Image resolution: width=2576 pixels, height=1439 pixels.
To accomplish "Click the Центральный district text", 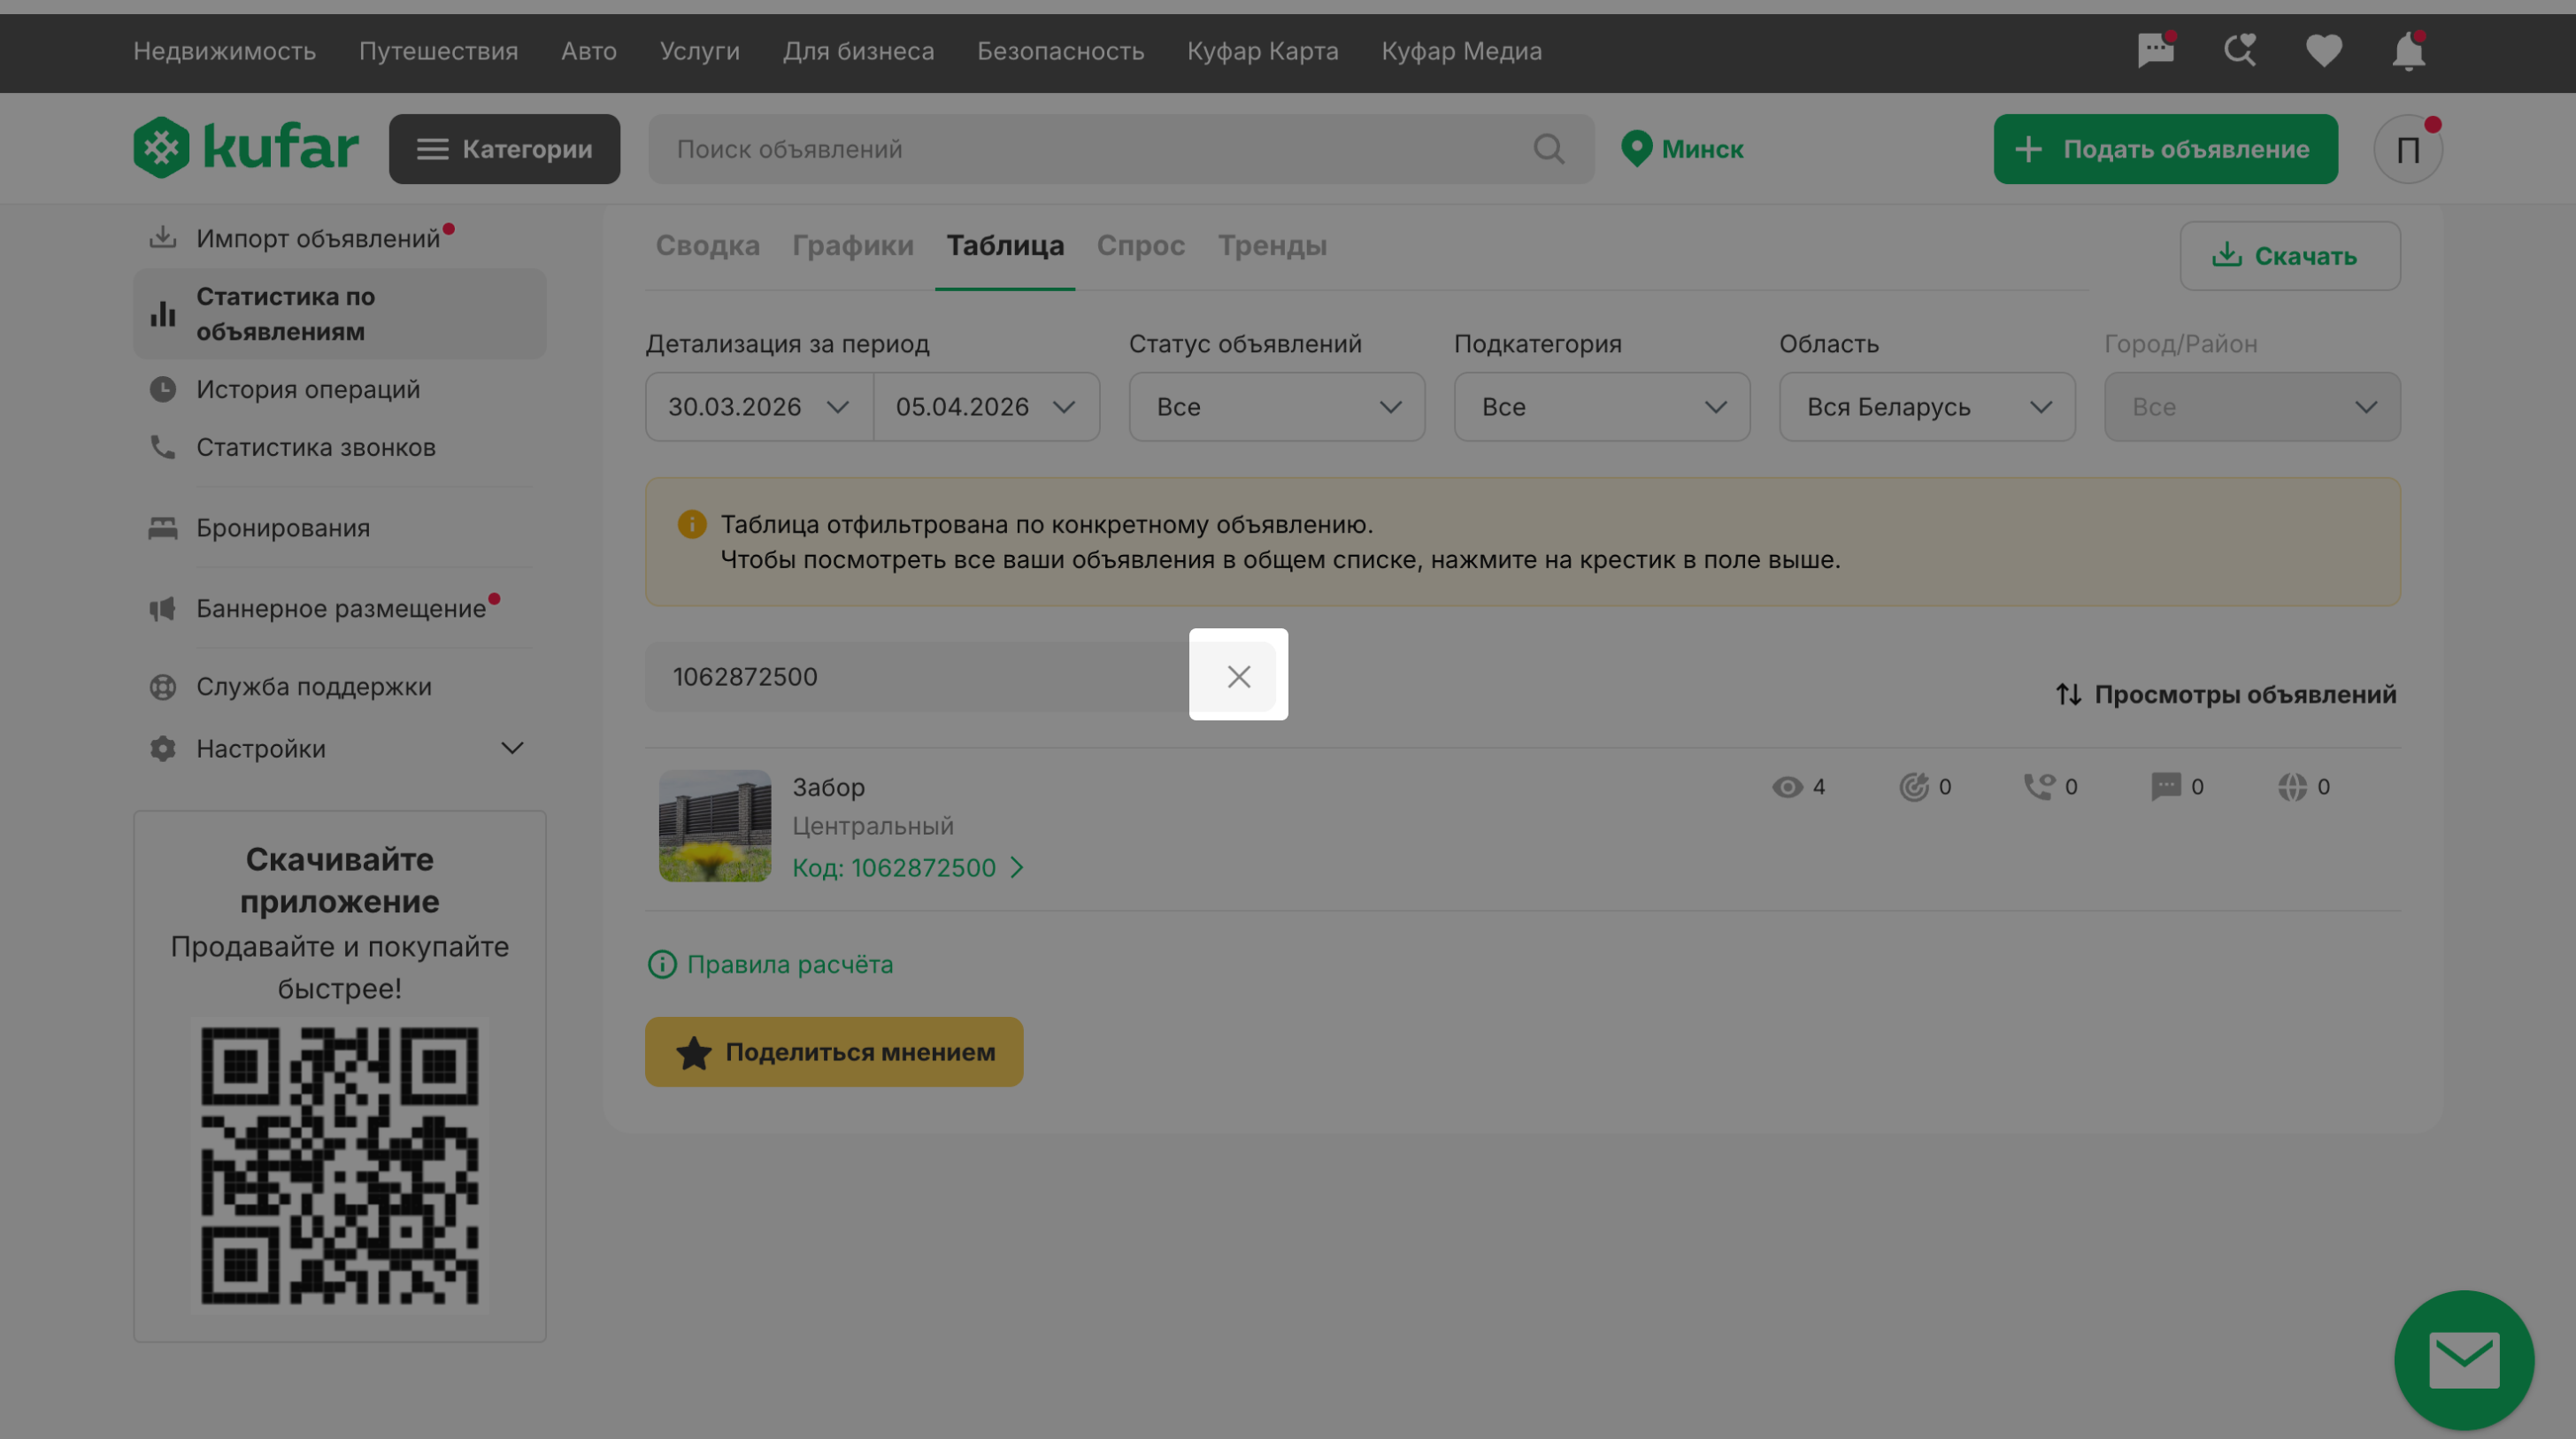I will [873, 827].
